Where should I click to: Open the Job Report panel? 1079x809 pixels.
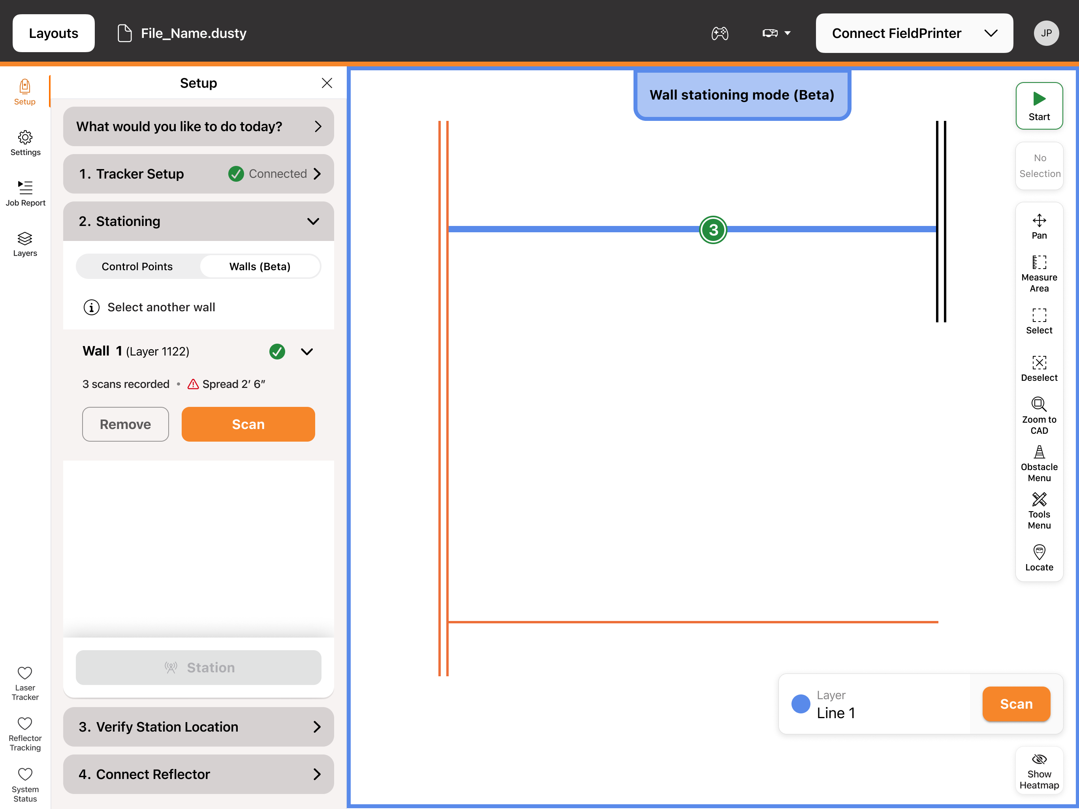pyautogui.click(x=25, y=193)
